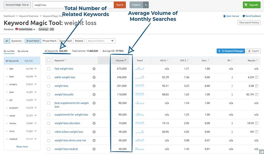Select 'All keywords' group in sidebar
This screenshot has width=264, height=154.
pos(22,61)
